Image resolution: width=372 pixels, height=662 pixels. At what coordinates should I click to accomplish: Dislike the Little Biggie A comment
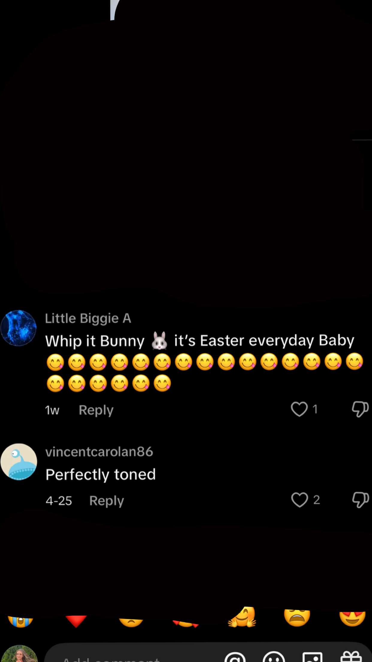(360, 409)
